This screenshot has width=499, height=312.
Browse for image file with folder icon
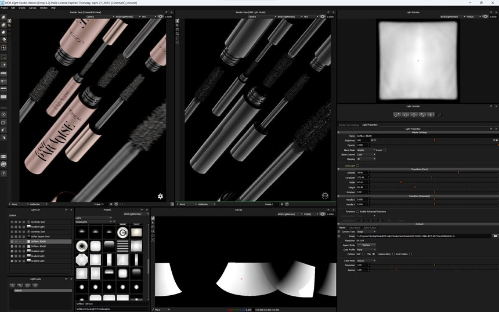click(x=495, y=236)
